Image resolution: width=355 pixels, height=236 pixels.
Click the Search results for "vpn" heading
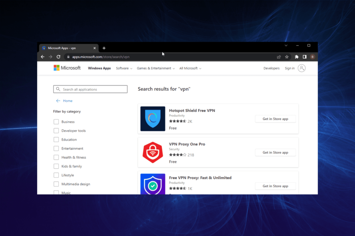coord(164,89)
